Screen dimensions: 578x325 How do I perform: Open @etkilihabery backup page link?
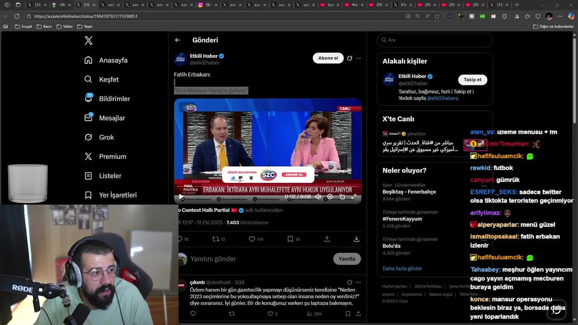pos(443,98)
